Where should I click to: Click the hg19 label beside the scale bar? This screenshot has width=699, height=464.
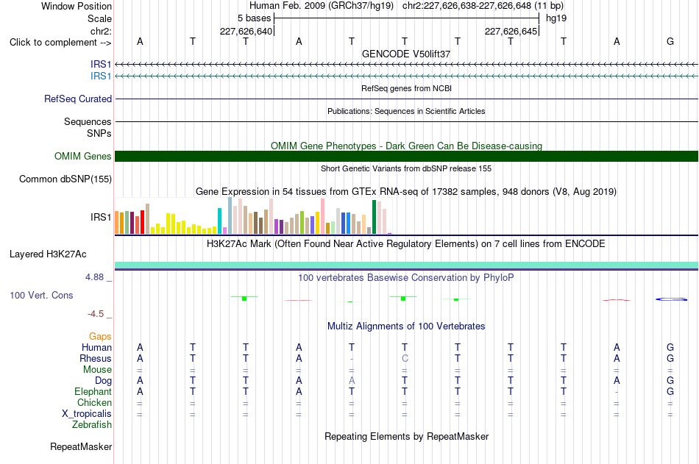pyautogui.click(x=556, y=18)
